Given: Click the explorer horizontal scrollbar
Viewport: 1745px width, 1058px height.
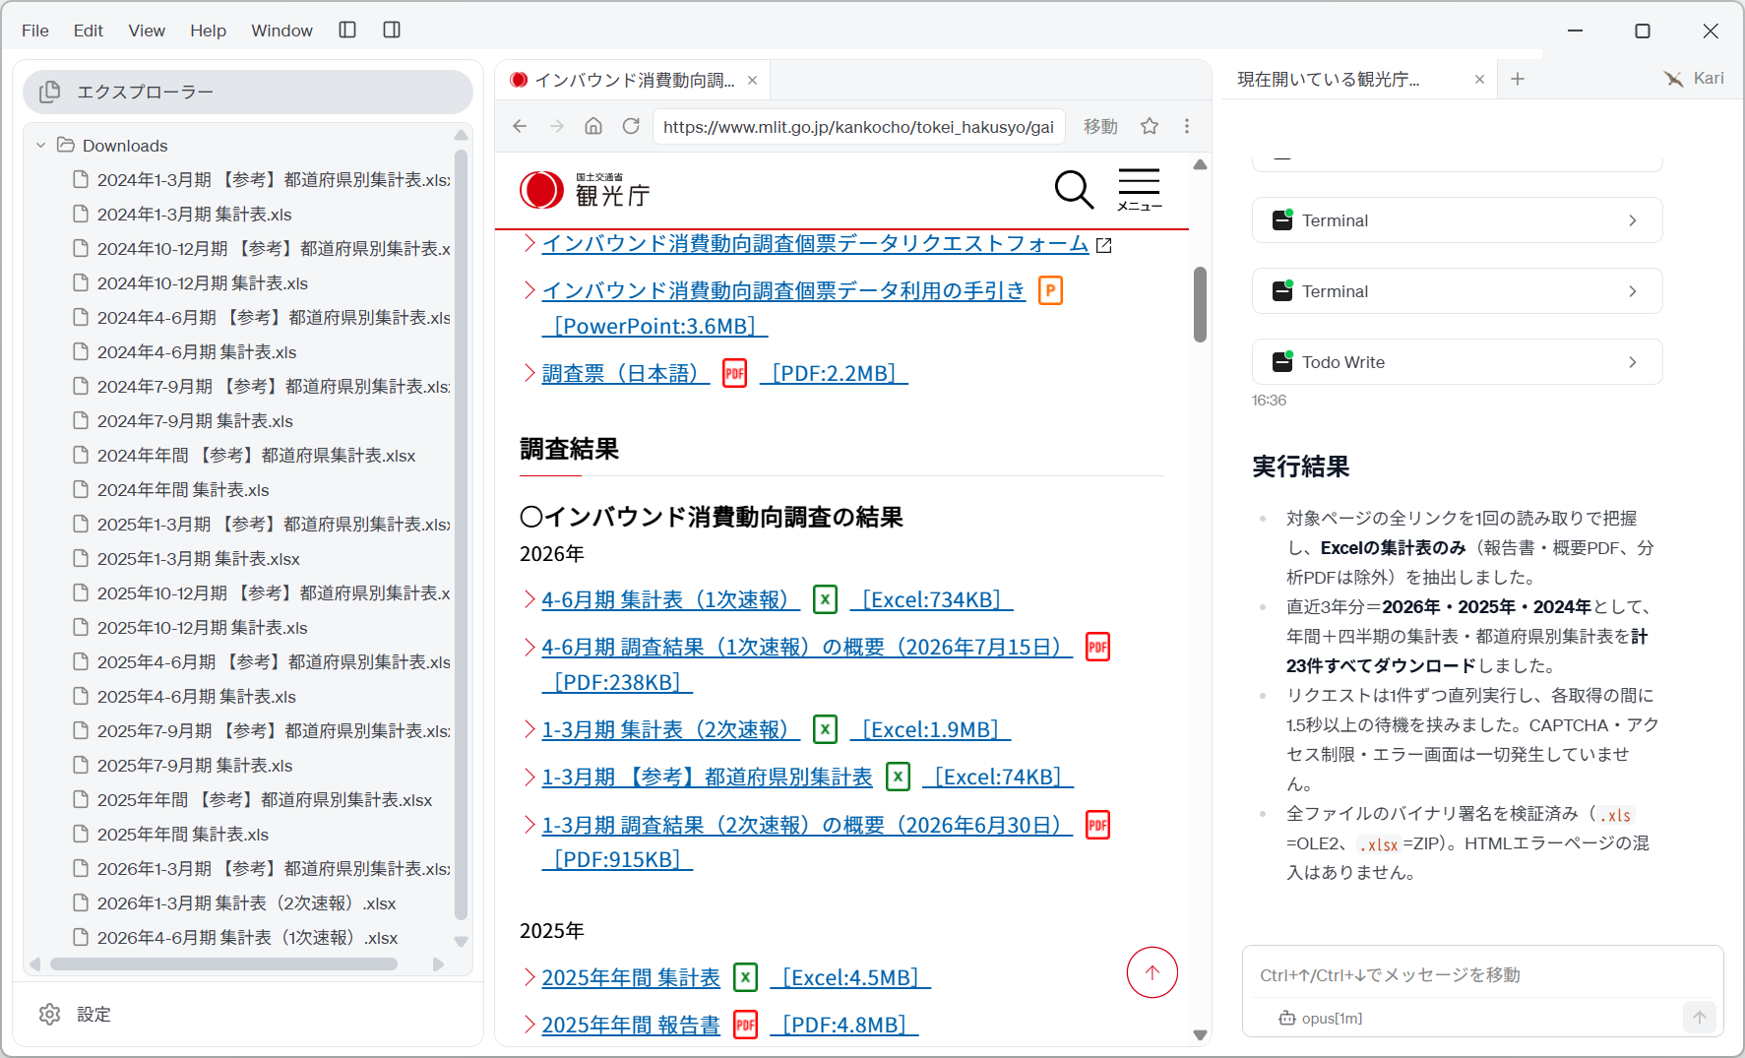Looking at the screenshot, I should click(223, 965).
